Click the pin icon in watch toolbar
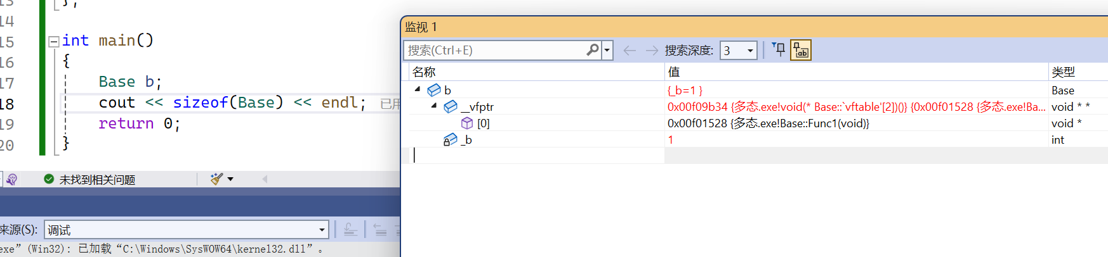The image size is (1108, 257). (779, 50)
